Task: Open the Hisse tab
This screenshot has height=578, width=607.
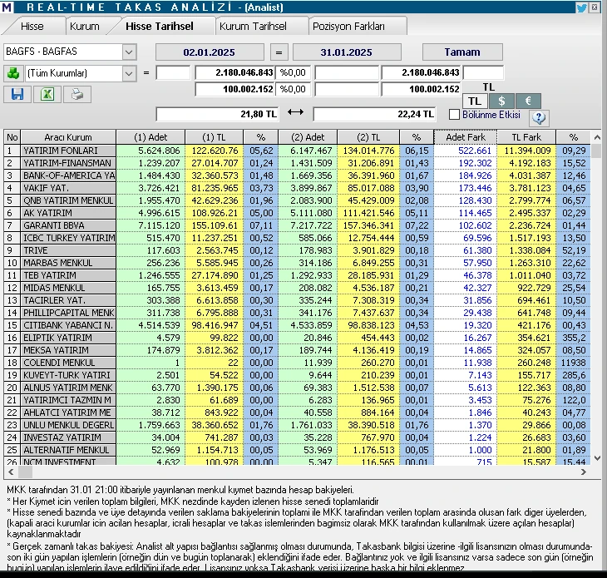Action: tap(32, 27)
